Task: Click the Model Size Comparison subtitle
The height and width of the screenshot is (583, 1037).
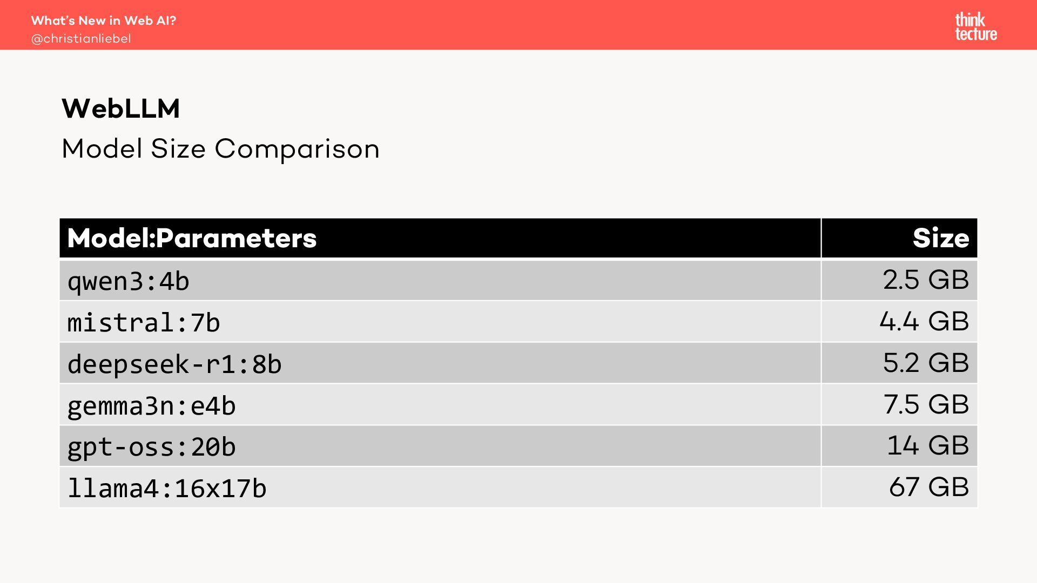Action: [x=220, y=148]
